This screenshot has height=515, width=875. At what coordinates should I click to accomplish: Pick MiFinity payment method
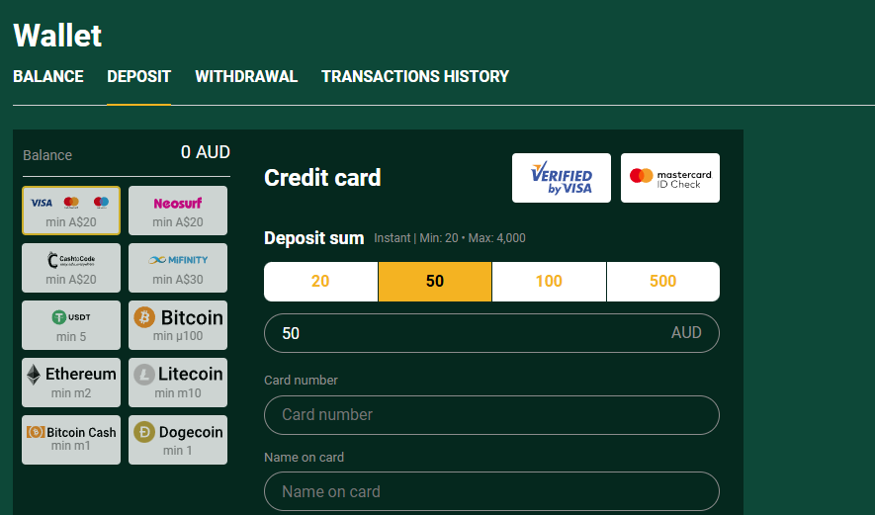pos(178,268)
